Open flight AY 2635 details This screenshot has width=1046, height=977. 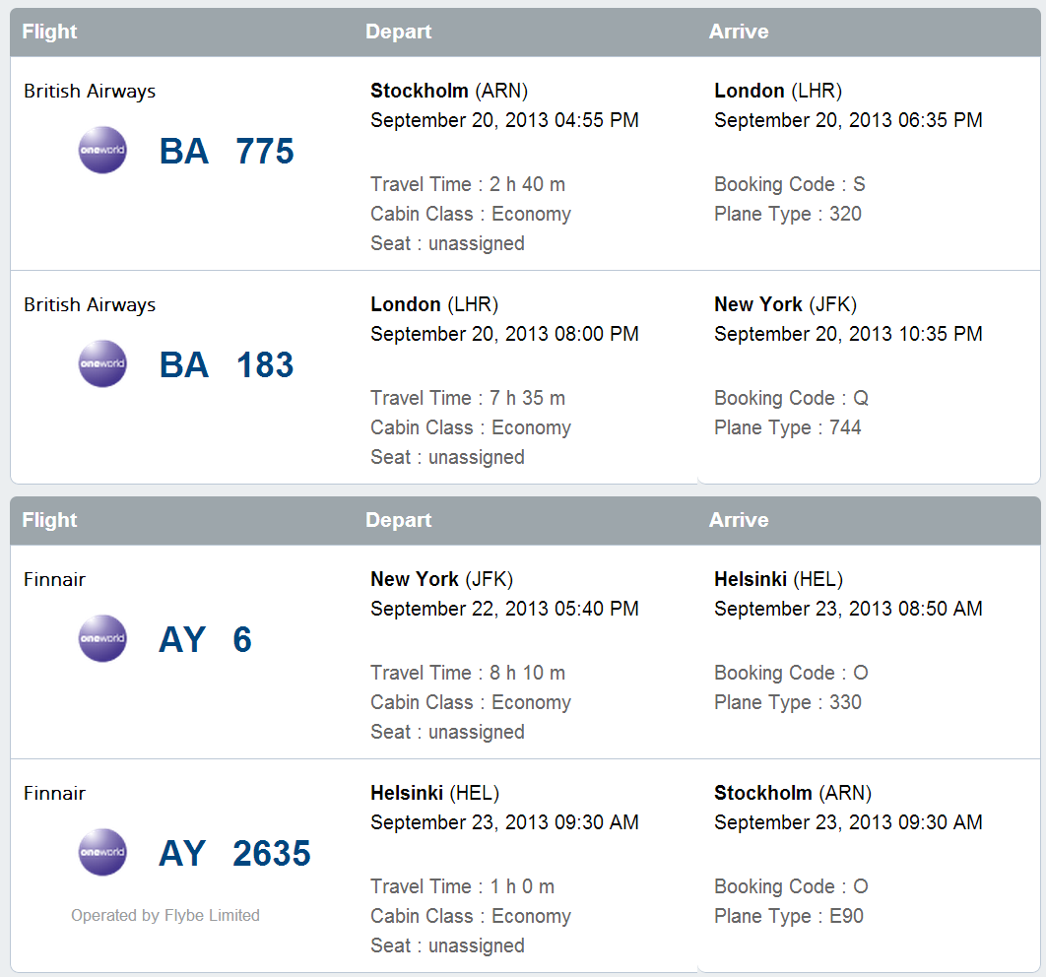point(234,854)
